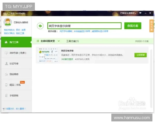Minimize the 360人工服务 window
The image size is (155, 124).
[x=145, y=13]
